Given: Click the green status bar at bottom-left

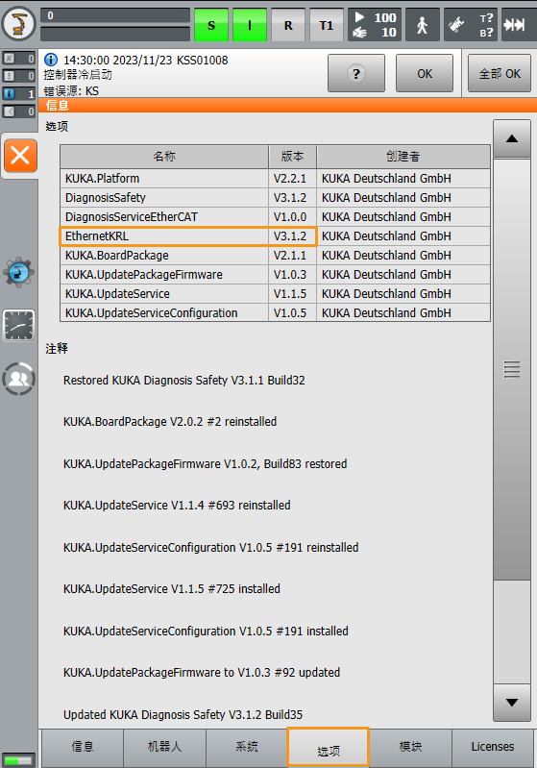Looking at the screenshot, I should (18, 760).
